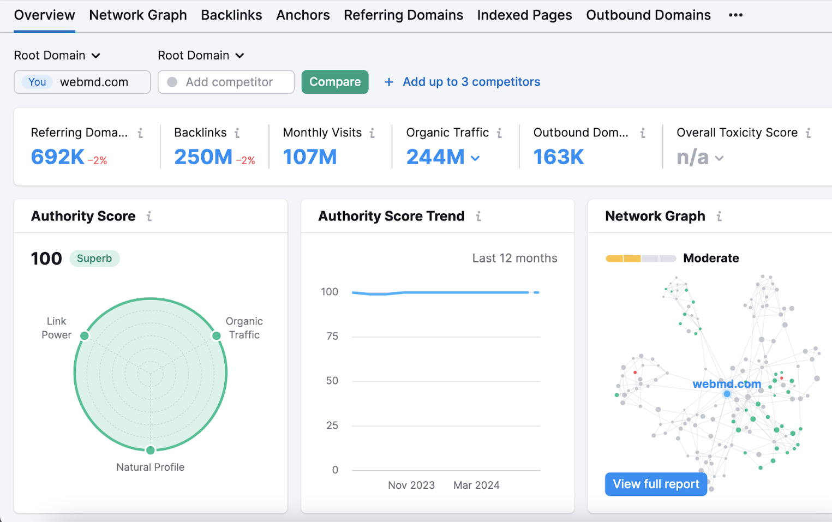
Task: Click the green Compare button
Action: click(335, 82)
